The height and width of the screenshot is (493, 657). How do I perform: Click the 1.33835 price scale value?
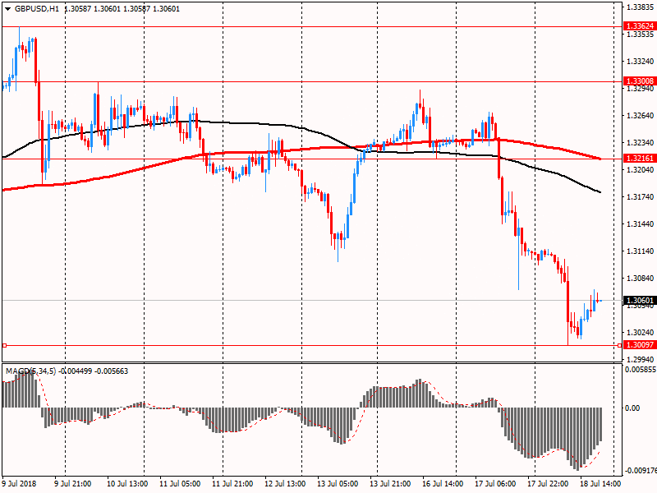tap(641, 7)
